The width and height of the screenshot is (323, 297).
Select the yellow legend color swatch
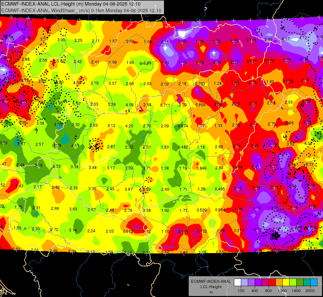pyautogui.click(x=286, y=282)
